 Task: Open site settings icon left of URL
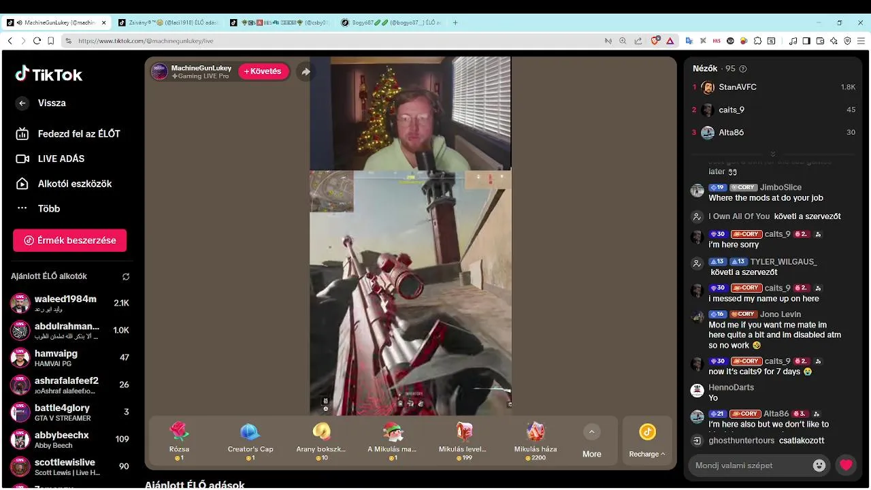coord(68,41)
